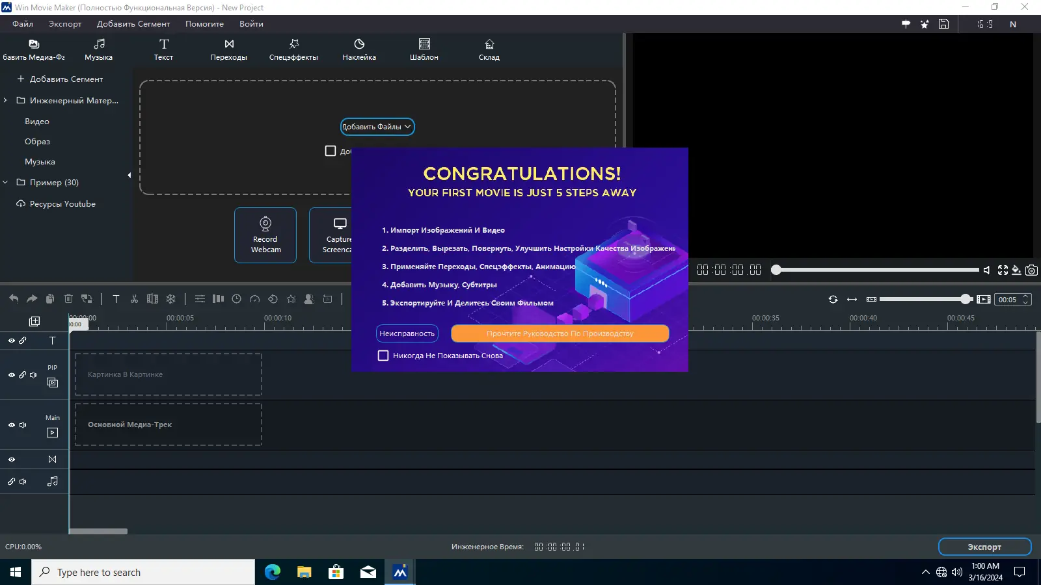Click the Windows taskbar search box
Screen dimensions: 1041x585
[143, 573]
